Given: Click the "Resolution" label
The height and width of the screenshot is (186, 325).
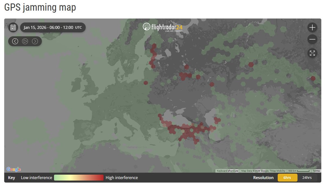Looking at the screenshot, I should coord(263,178).
